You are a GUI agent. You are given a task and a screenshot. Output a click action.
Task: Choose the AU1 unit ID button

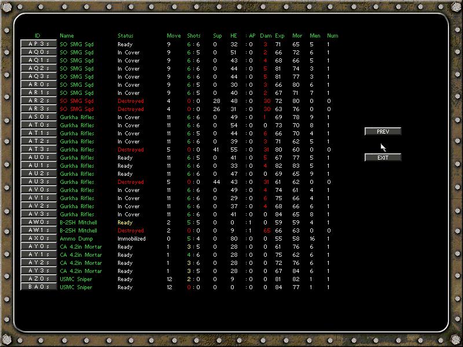(38, 165)
